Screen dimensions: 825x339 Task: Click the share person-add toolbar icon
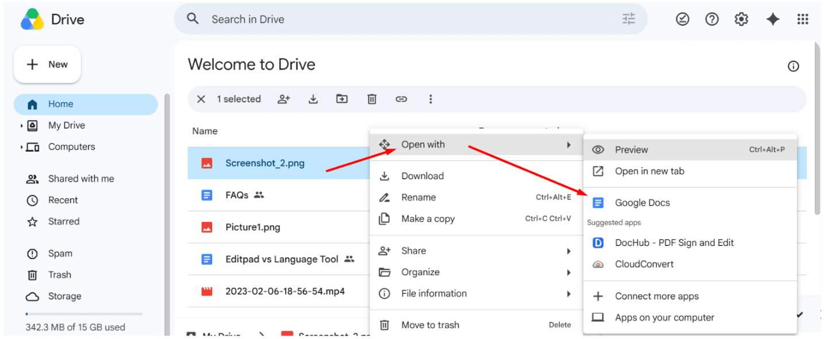(284, 99)
